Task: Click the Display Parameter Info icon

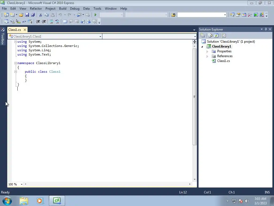Action: point(12,21)
